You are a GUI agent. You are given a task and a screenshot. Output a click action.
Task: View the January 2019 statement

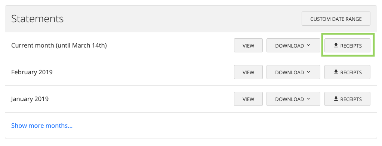[248, 99]
